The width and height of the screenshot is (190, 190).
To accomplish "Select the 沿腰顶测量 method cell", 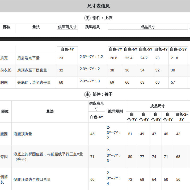I will (23, 134).
